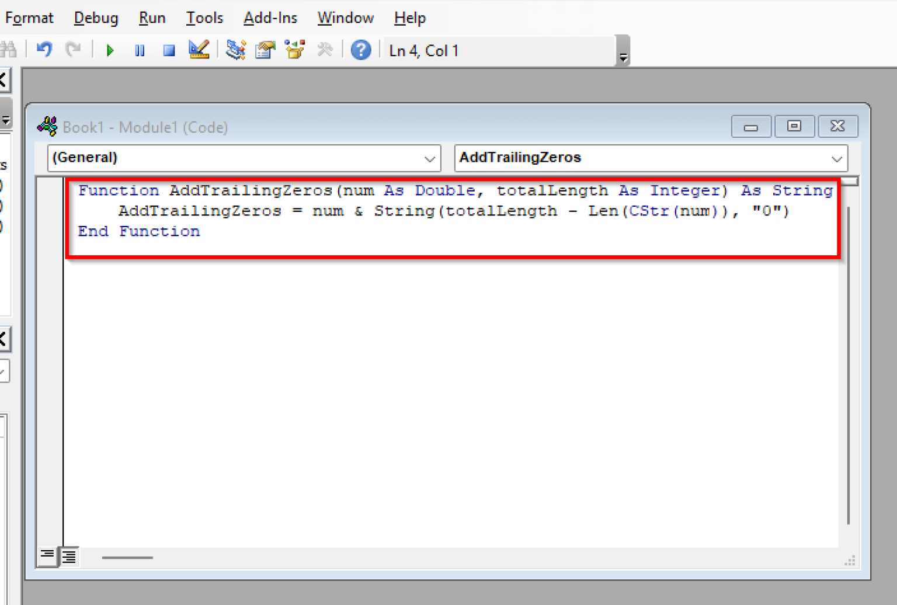Open the Object Browser icon
This screenshot has width=897, height=605.
point(295,50)
